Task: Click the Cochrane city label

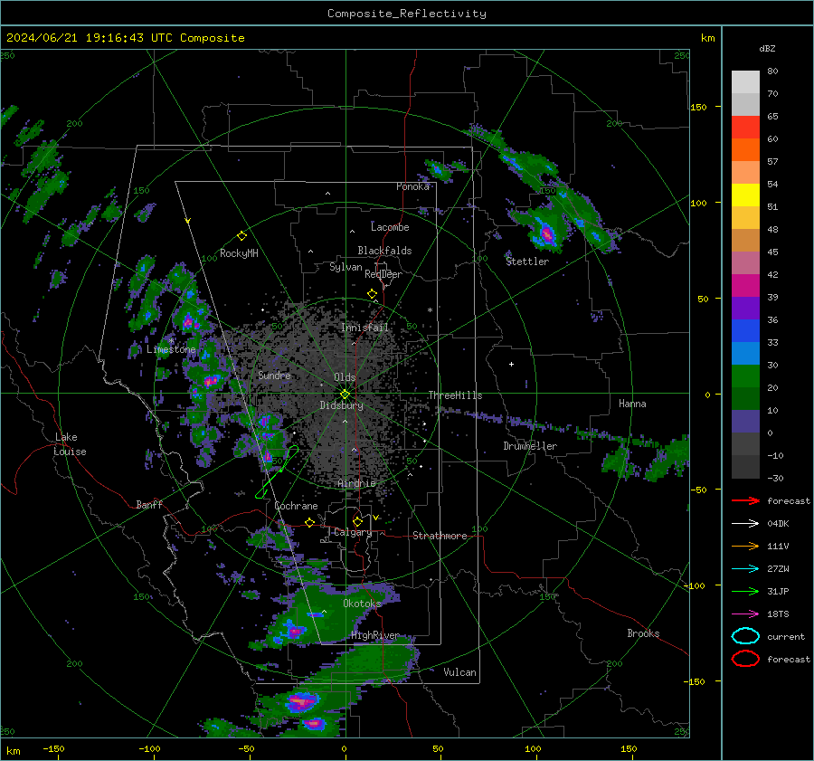Action: [x=296, y=506]
